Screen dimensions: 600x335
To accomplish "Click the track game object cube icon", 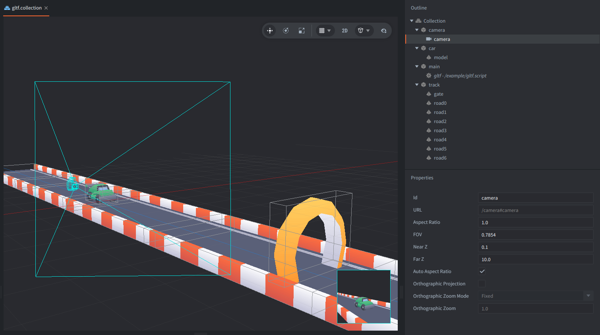I will coord(424,85).
